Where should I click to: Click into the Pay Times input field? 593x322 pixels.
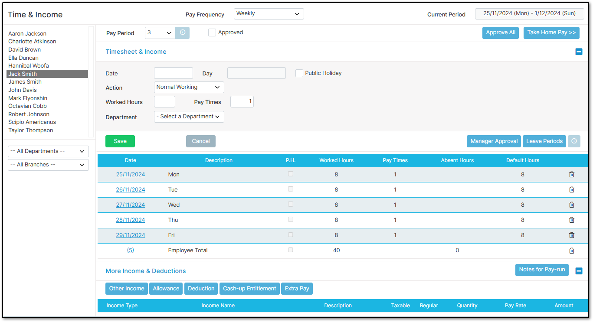click(242, 102)
